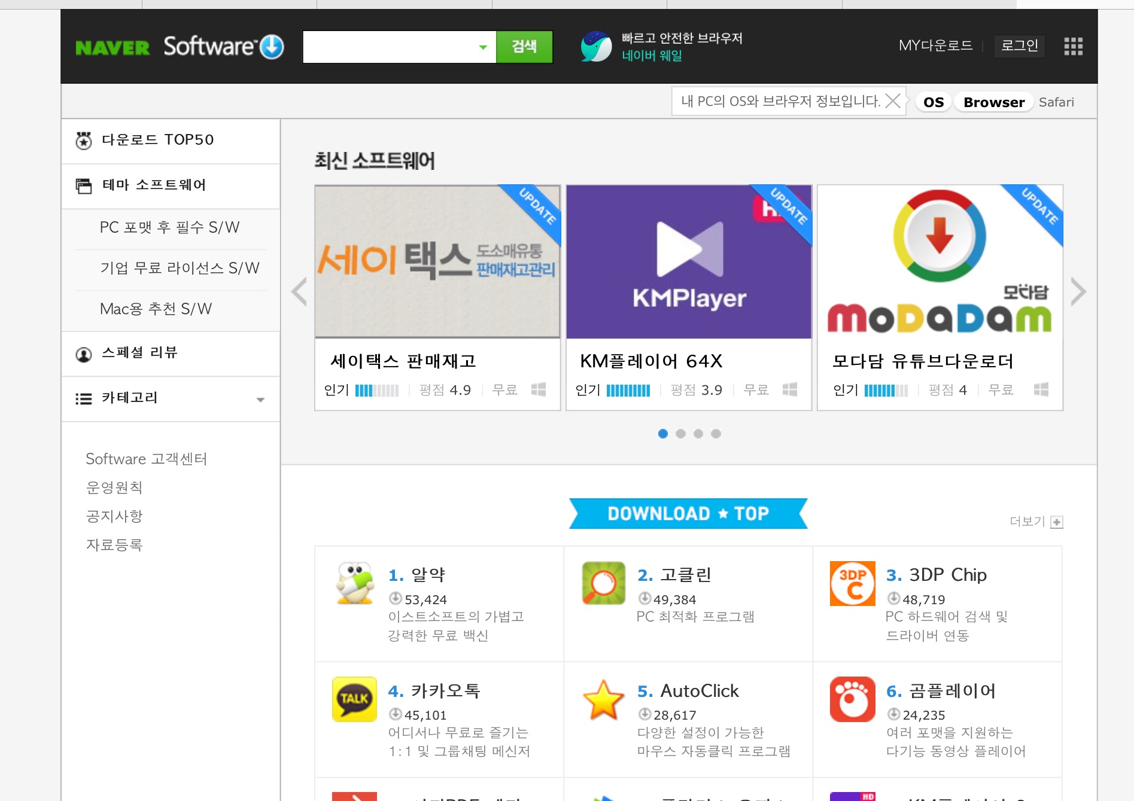The width and height of the screenshot is (1134, 801).
Task: Open the 3DP Chip app icon
Action: pyautogui.click(x=852, y=583)
